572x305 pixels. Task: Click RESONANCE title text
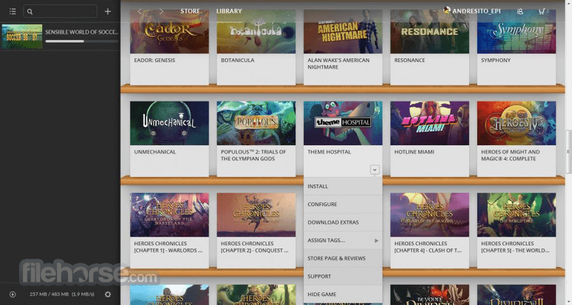click(x=409, y=60)
